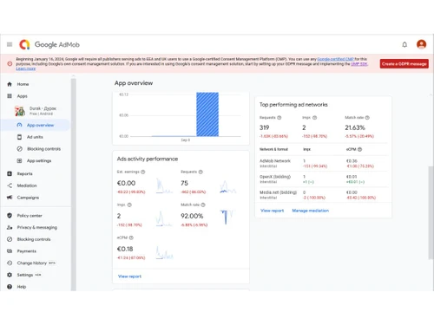Click the Home icon in sidebar

click(10, 84)
